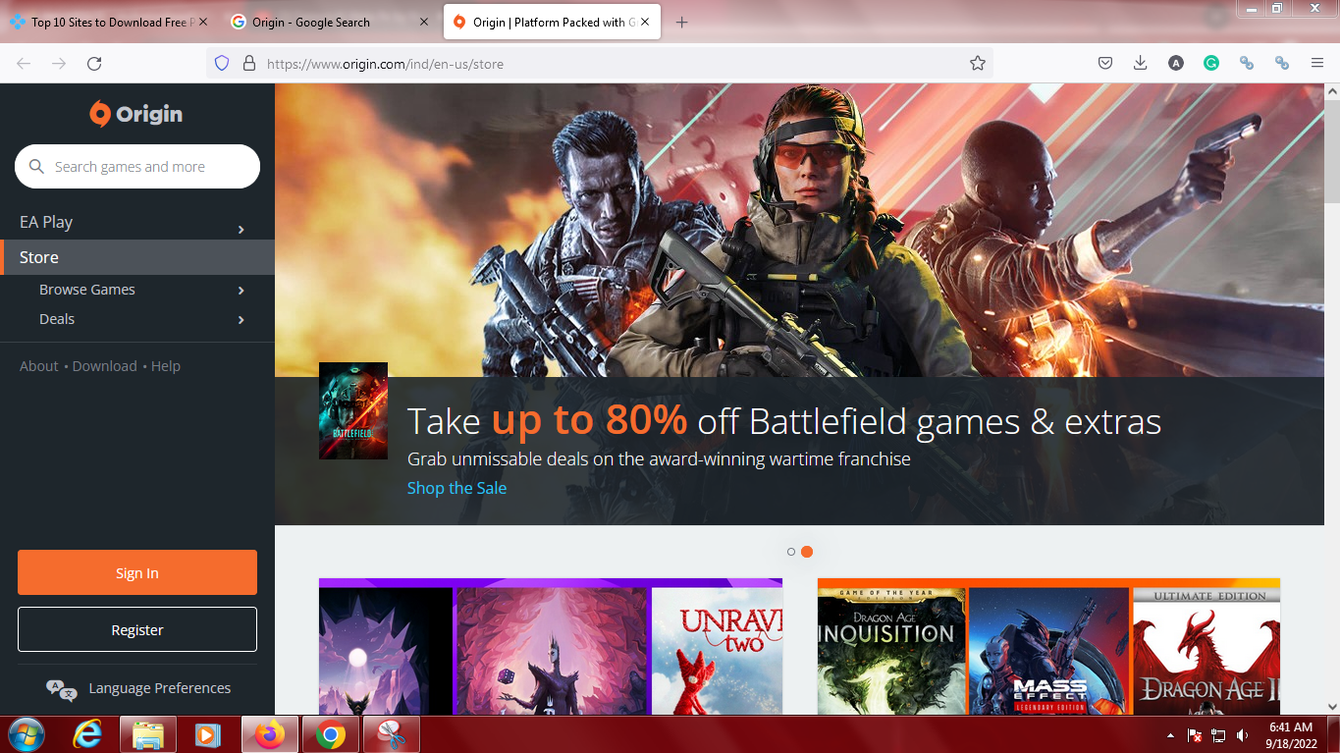Click the network status tray icon
Image resolution: width=1340 pixels, height=753 pixels.
(x=1219, y=735)
